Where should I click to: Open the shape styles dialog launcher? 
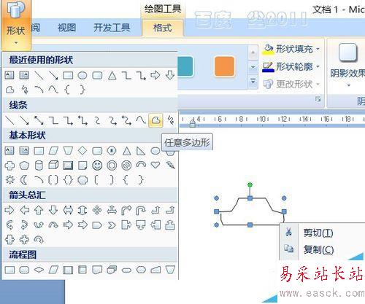coord(318,99)
